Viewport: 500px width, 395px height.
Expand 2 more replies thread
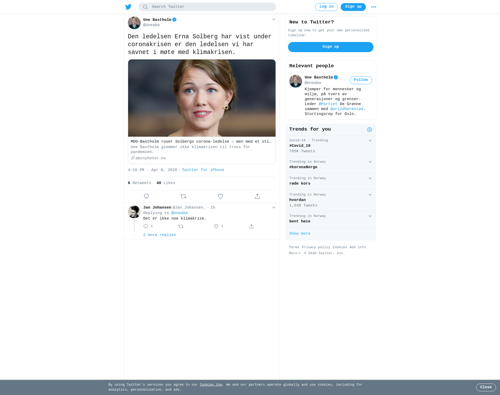[x=159, y=235]
